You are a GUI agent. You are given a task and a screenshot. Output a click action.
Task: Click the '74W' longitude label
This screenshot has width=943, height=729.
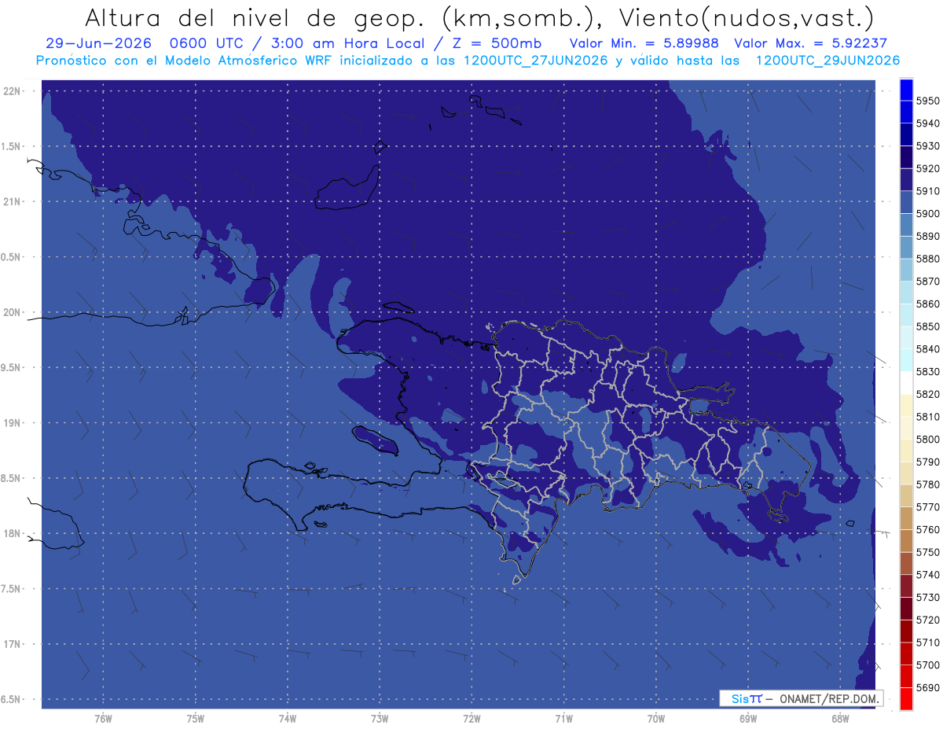[x=287, y=718]
